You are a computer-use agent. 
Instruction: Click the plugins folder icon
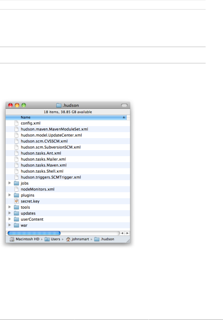click(16, 195)
